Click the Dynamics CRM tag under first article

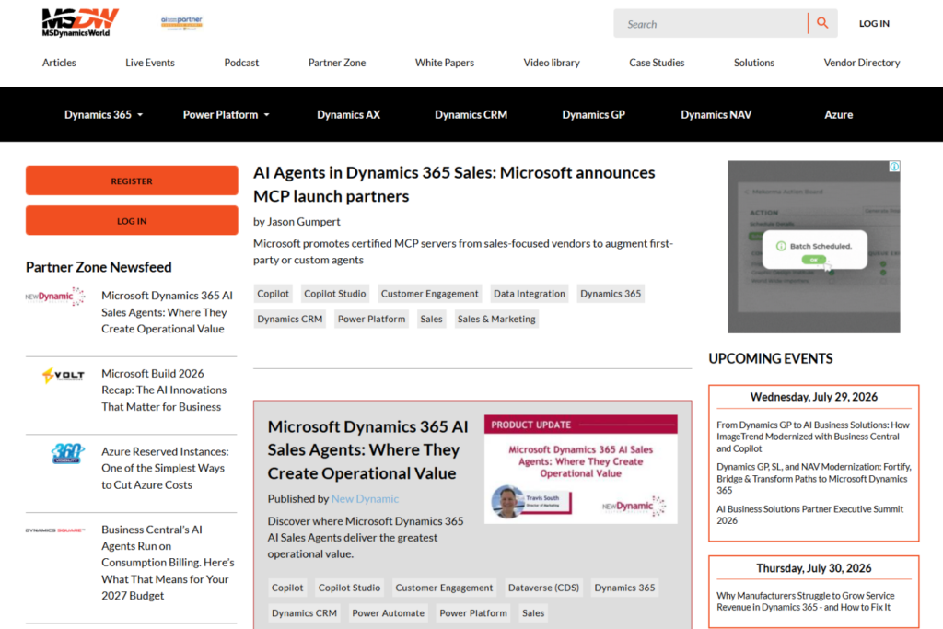point(290,319)
